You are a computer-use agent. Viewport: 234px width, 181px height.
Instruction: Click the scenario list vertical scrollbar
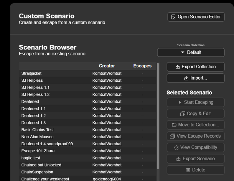[158, 118]
